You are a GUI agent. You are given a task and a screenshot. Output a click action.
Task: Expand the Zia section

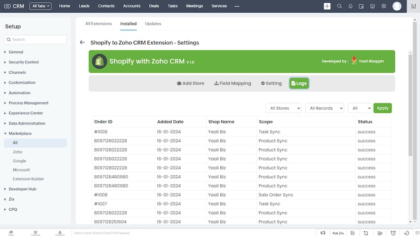coord(11,199)
